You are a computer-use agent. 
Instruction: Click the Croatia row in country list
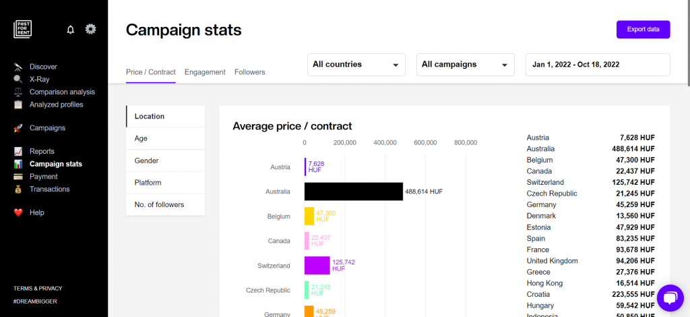590,295
